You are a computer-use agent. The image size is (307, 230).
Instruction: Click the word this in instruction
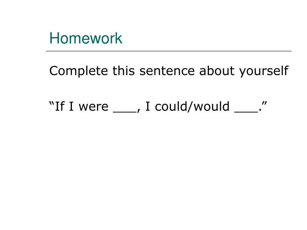[x=124, y=70]
